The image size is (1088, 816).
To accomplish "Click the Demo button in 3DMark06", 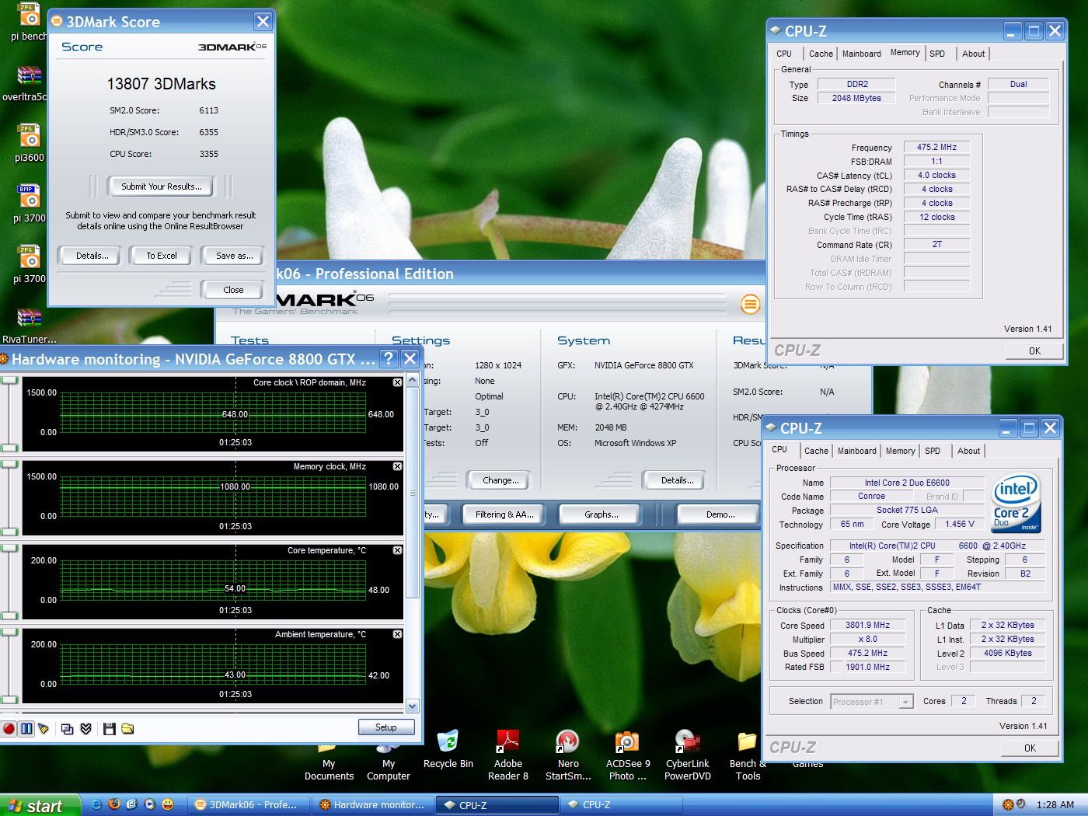I will coord(720,514).
